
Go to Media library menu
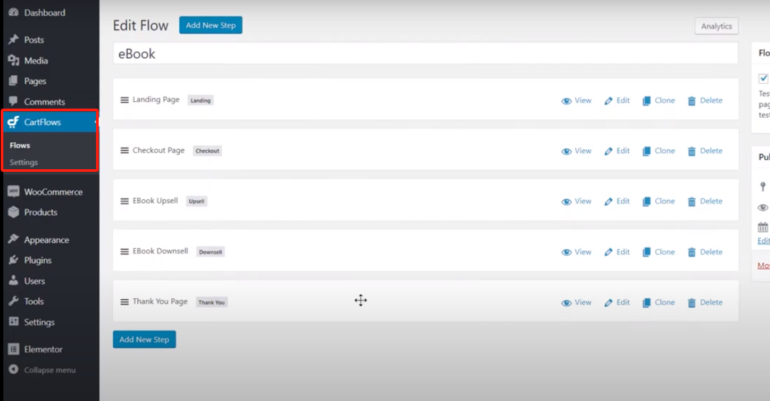tap(36, 61)
